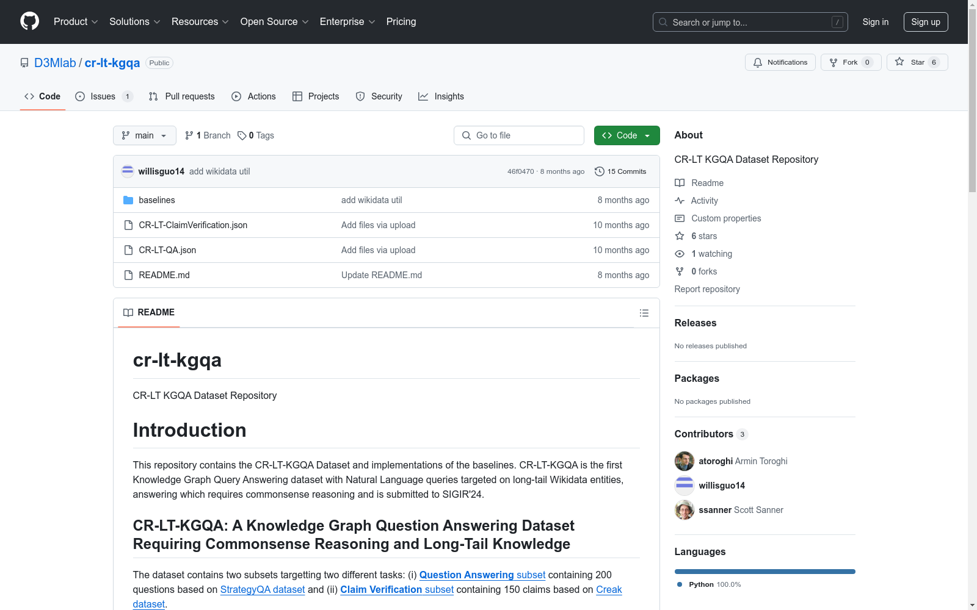Switch to the Actions tab

pos(253,96)
